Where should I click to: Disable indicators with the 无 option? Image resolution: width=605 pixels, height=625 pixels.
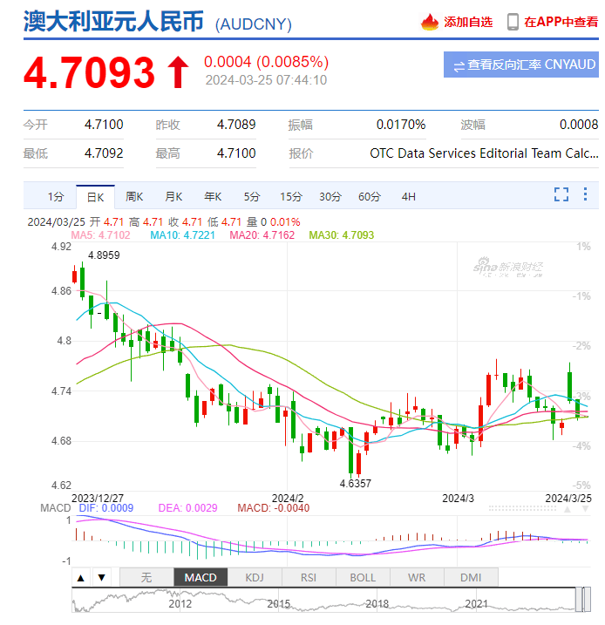point(146,577)
